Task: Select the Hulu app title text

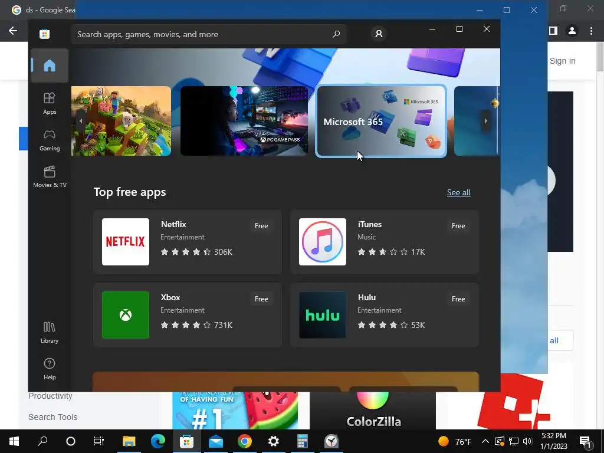Action: tap(367, 297)
